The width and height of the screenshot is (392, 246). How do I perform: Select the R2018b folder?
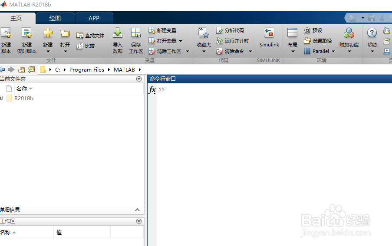(23, 98)
